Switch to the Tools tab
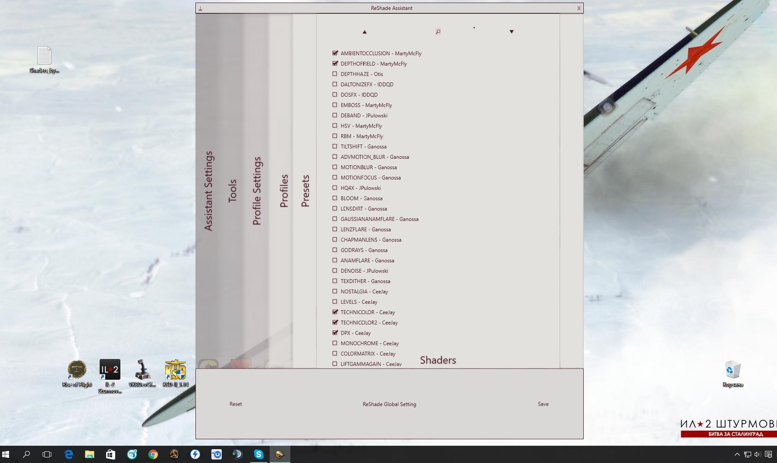777x463 pixels. pos(233,191)
